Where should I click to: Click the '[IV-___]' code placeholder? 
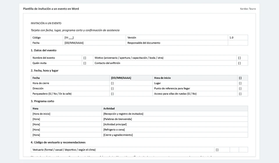point(94,38)
